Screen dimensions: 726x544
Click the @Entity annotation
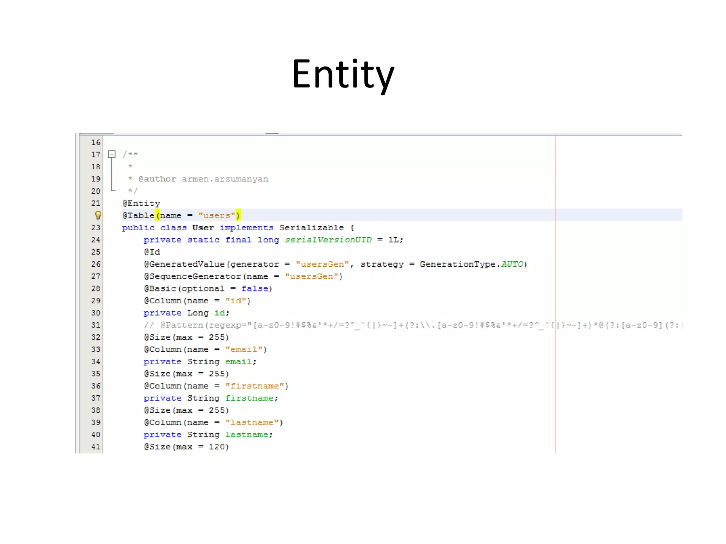pos(141,203)
